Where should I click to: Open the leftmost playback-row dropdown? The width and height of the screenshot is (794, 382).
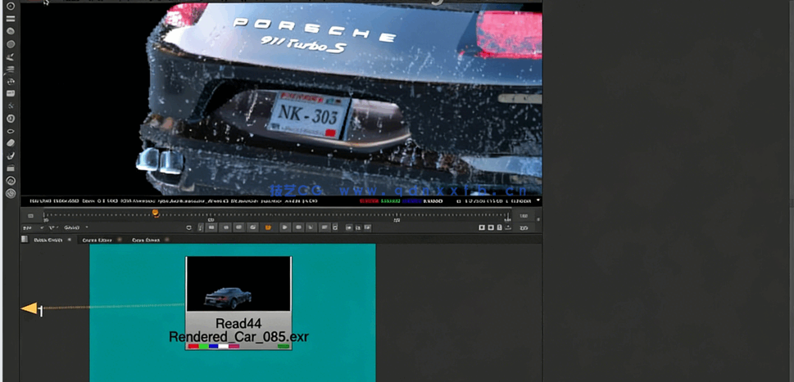click(x=28, y=227)
